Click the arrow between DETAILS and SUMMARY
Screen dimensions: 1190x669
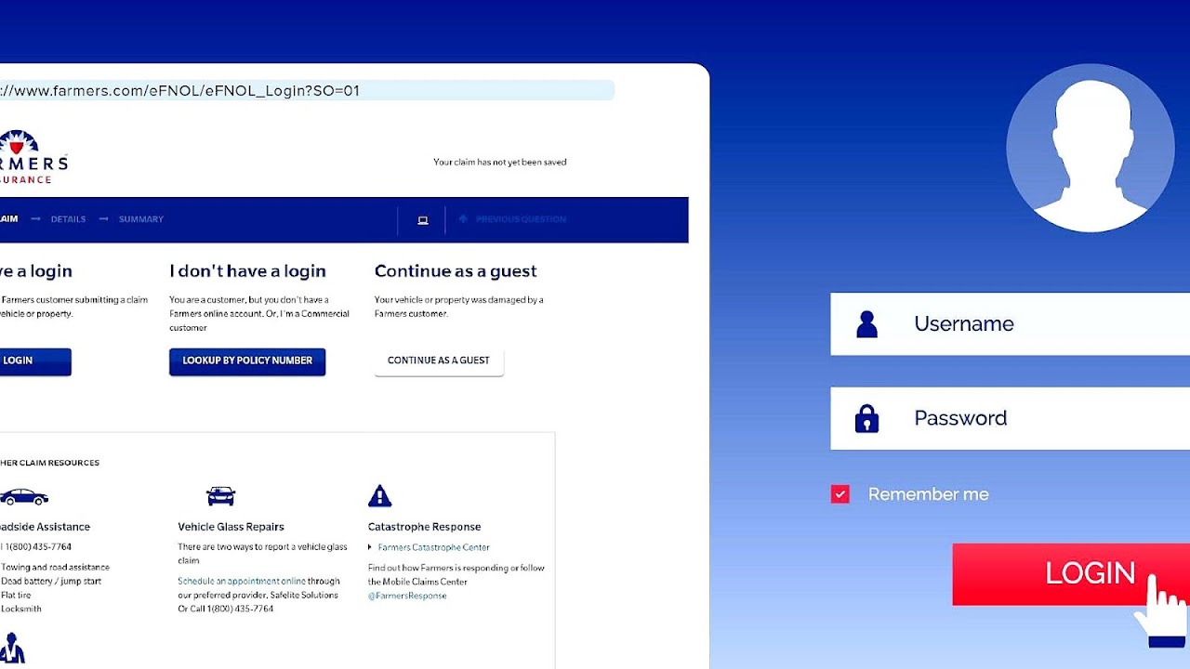tap(103, 219)
